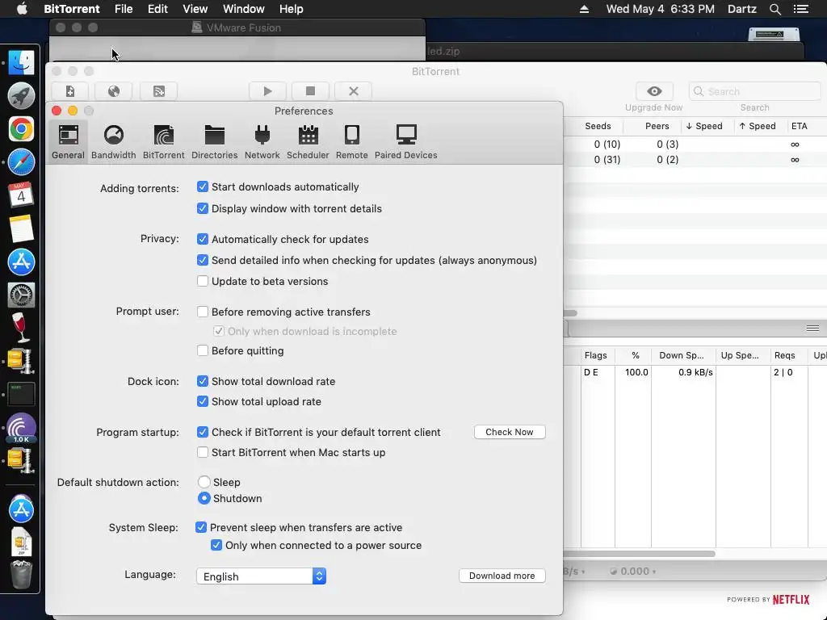Open Finder from the Dock
This screenshot has height=620, width=827.
(x=21, y=63)
